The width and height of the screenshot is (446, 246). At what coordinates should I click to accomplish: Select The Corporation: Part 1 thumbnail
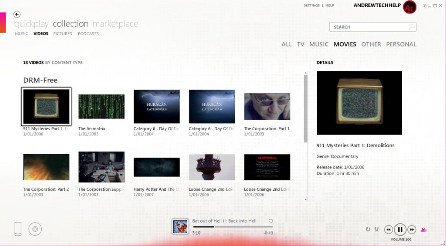tap(267, 107)
